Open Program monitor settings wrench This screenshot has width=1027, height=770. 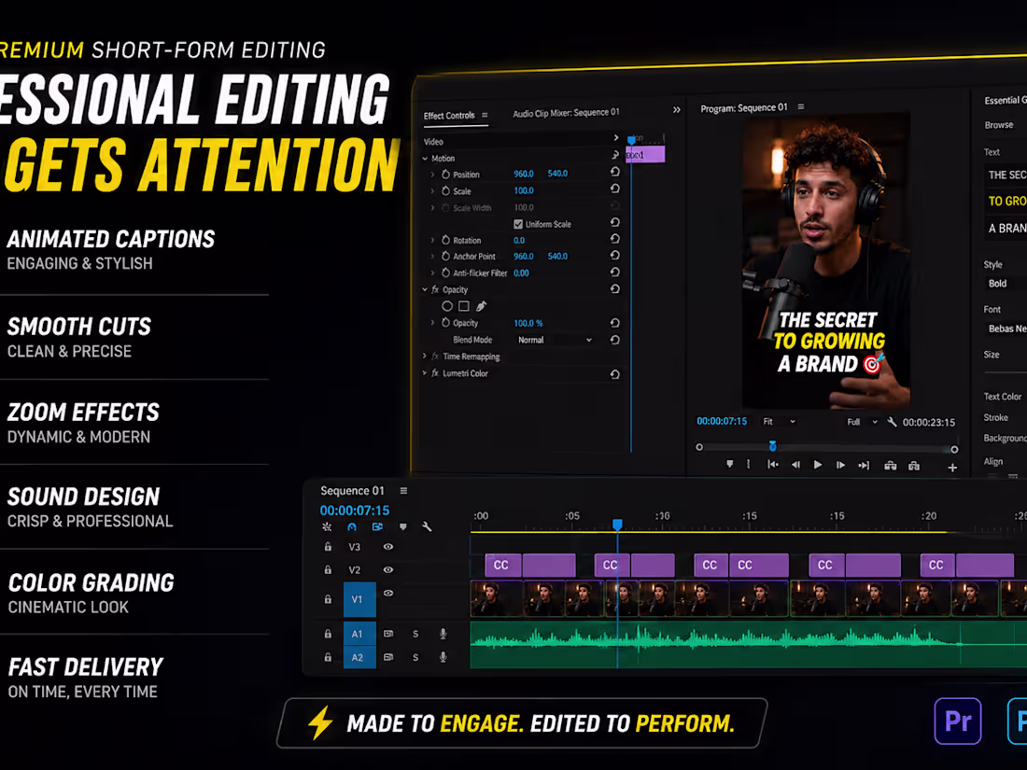892,422
